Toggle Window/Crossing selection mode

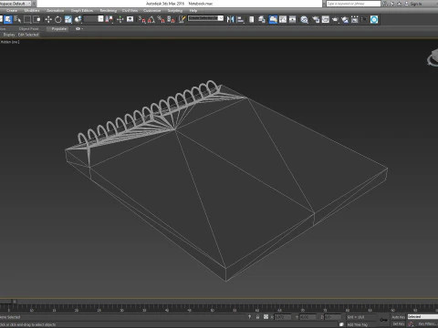(x=36, y=19)
